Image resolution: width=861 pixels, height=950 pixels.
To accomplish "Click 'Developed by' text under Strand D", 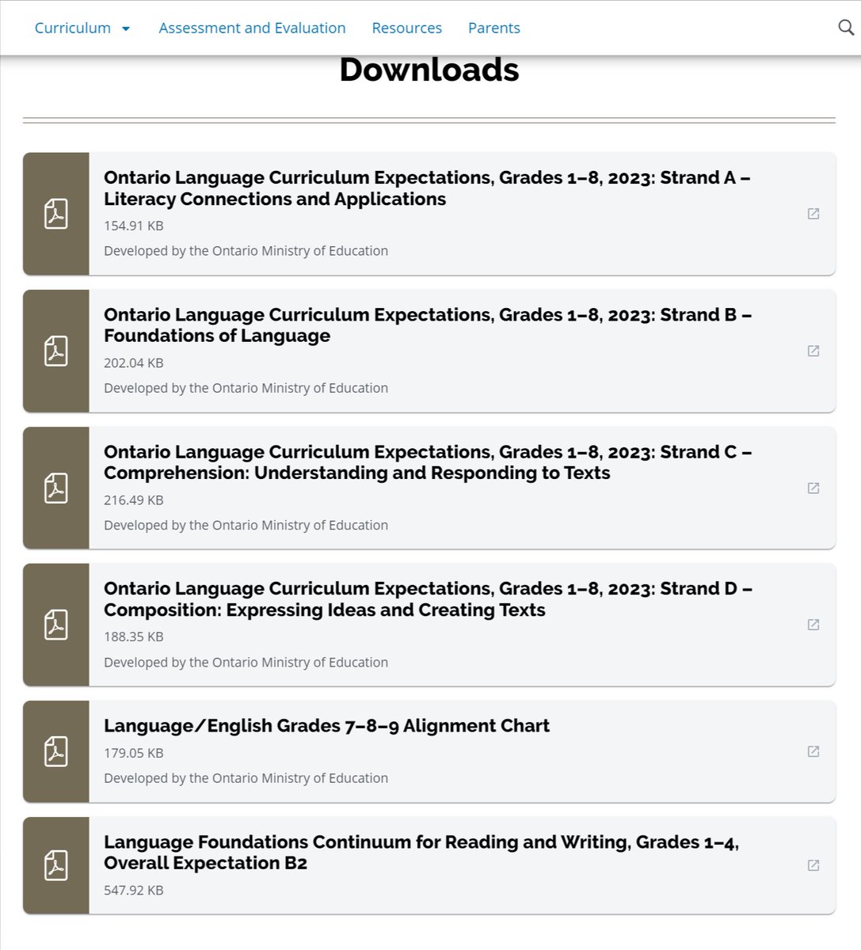I will coord(246,662).
